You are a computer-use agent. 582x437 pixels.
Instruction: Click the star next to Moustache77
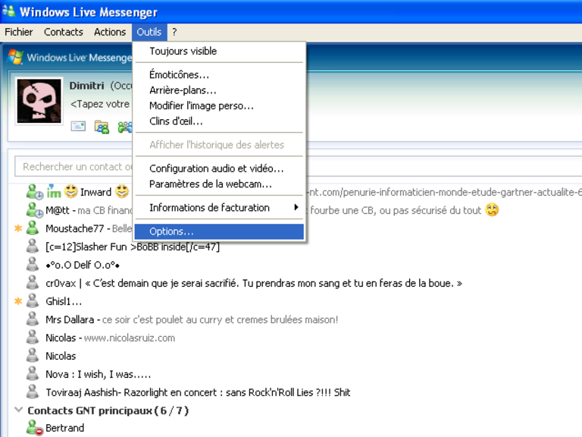point(18,228)
